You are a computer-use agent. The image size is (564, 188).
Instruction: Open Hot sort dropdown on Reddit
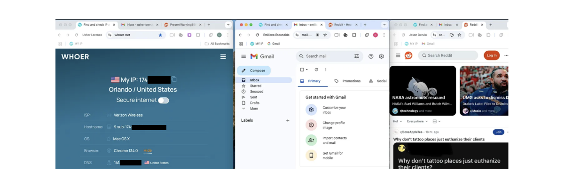[397, 121]
